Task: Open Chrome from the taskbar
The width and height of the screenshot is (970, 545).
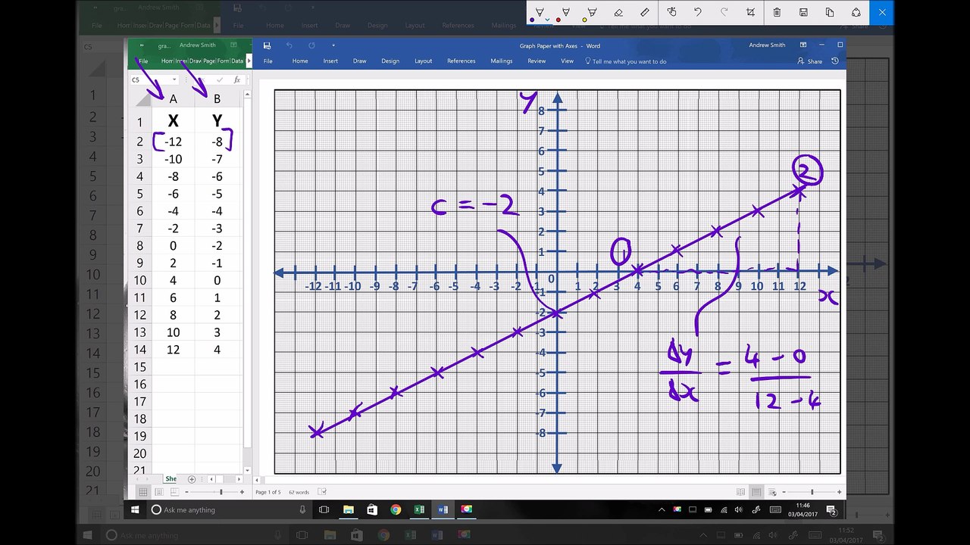Action: pos(396,509)
